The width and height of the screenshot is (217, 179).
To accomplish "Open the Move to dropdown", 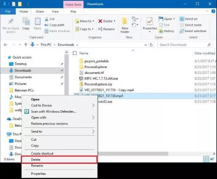I will (84, 21).
